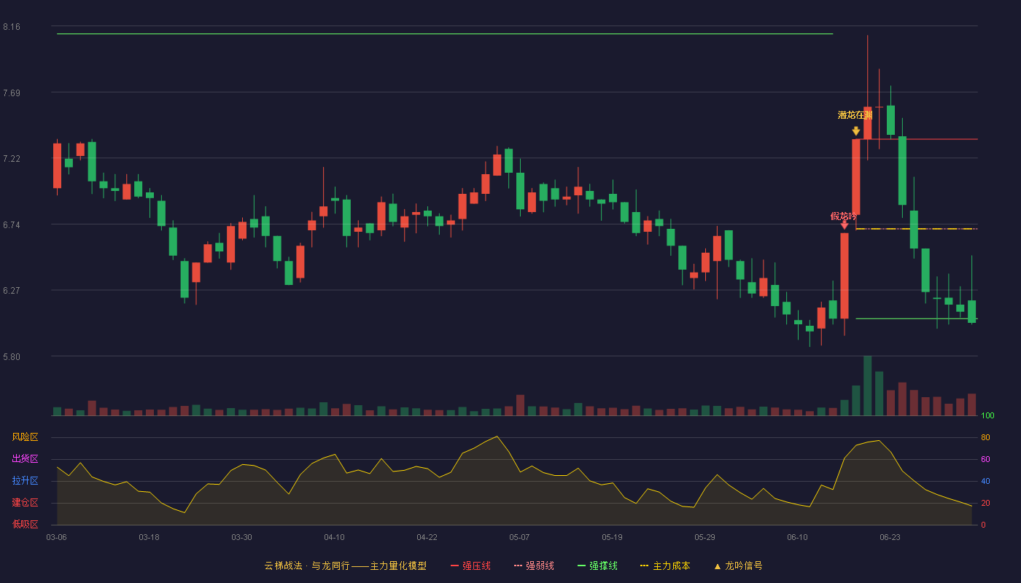Click the 06-10 date label
This screenshot has width=1021, height=583.
[797, 537]
